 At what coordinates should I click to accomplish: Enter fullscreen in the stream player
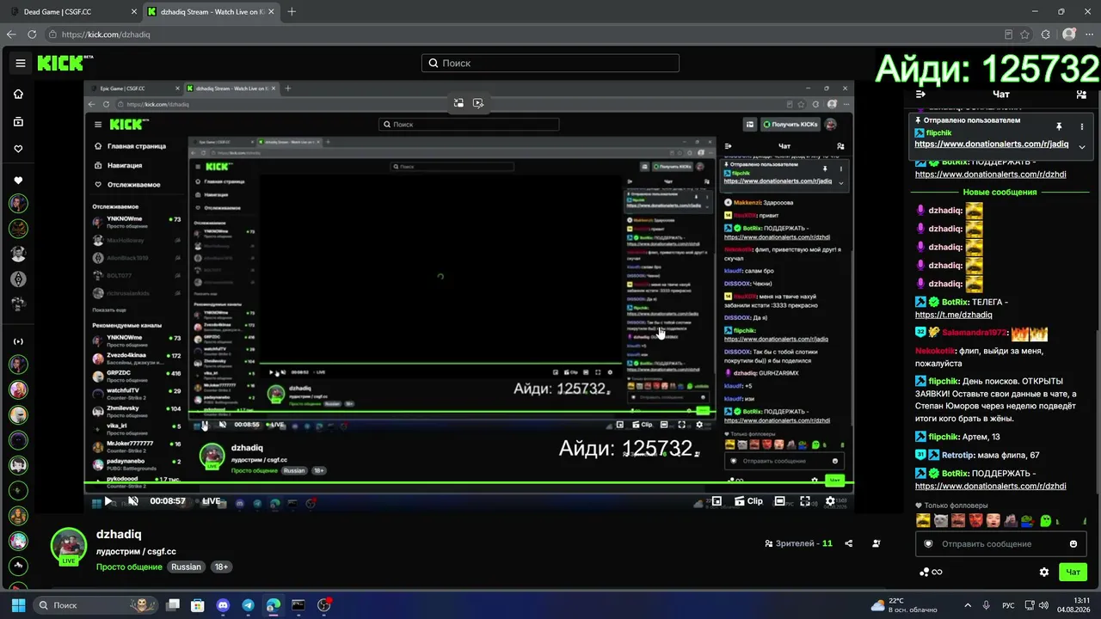click(805, 501)
